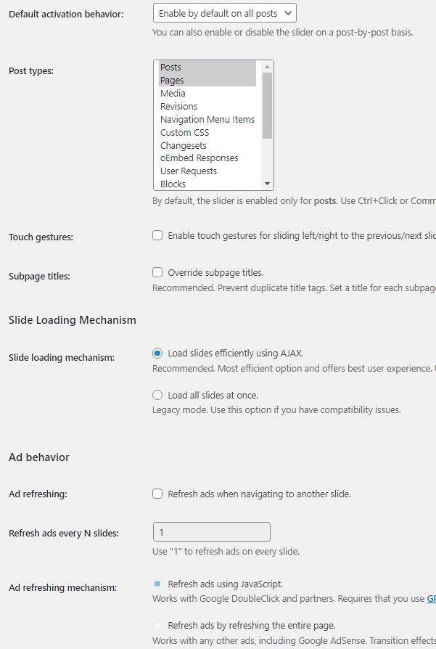Check Override subpage titles
Image resolution: width=436 pixels, height=649 pixels.
click(157, 273)
